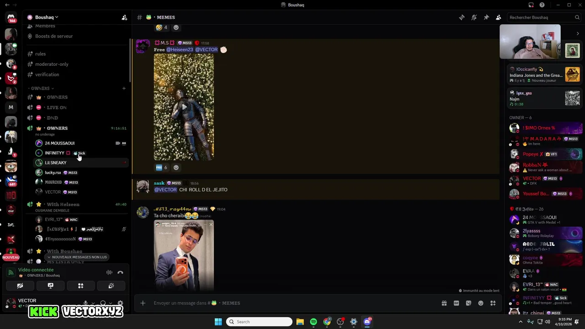
Task: Open the OWNERS text channel
Action: pos(57,97)
